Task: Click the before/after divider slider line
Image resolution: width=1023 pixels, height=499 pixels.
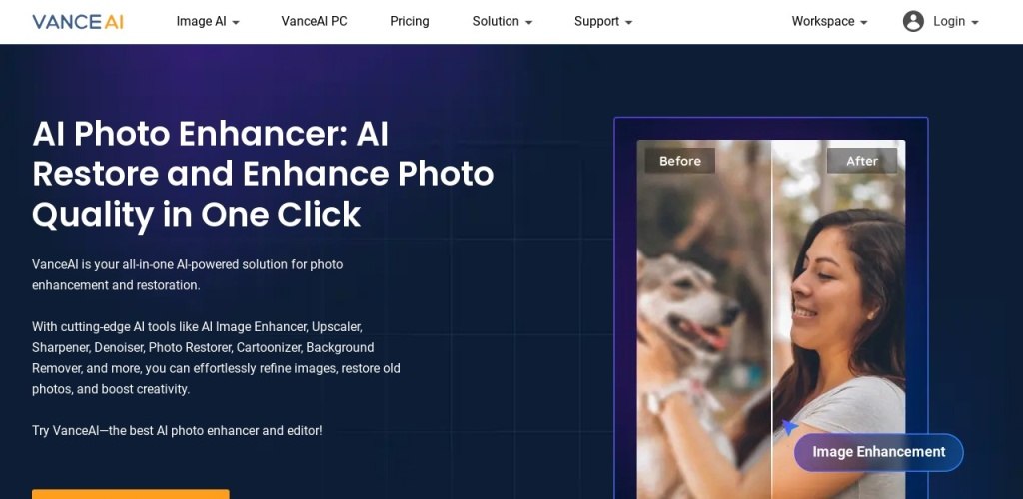Action: click(772, 319)
